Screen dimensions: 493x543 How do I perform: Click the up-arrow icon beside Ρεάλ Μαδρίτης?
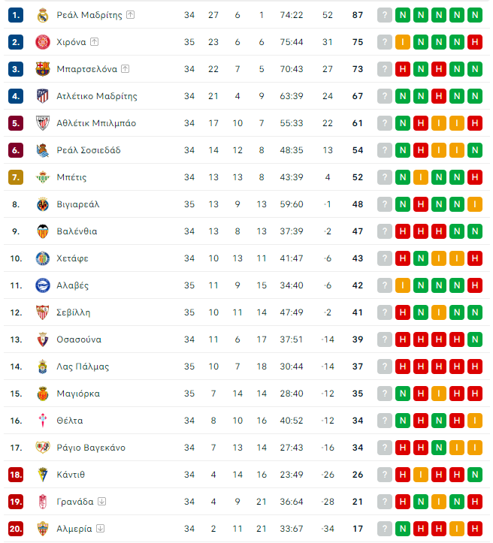pos(130,15)
